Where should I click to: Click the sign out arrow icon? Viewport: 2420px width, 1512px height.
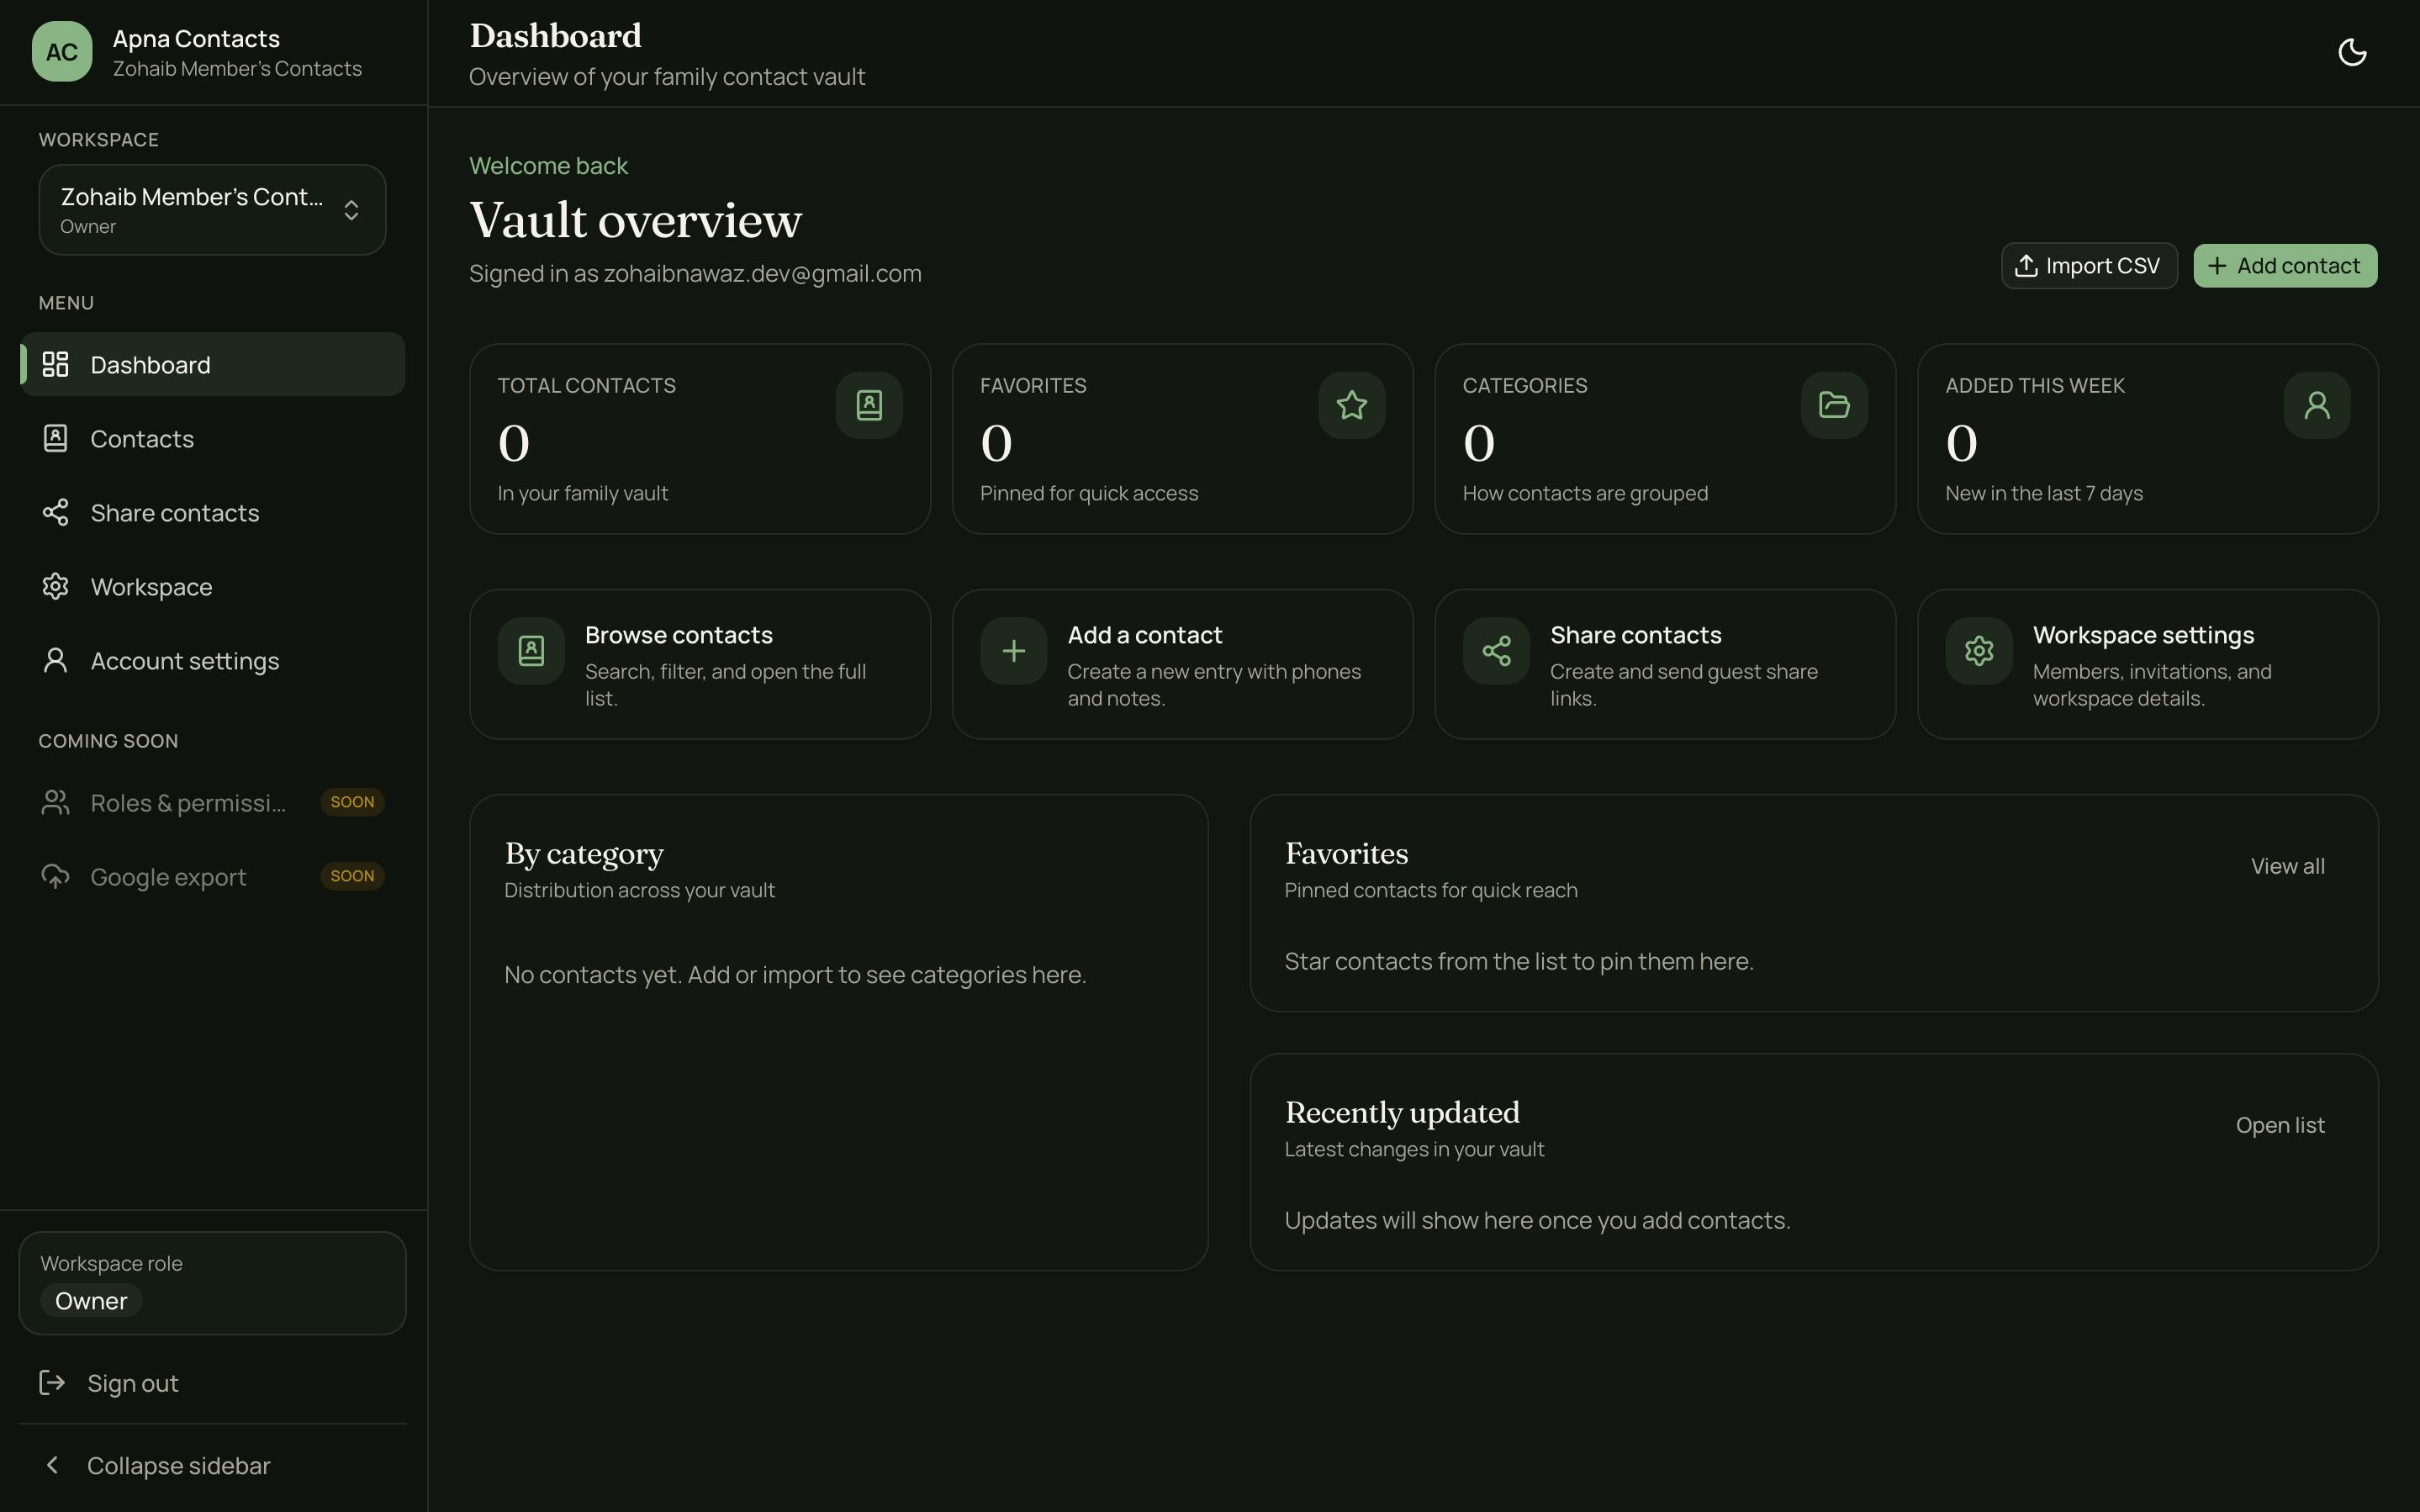click(x=52, y=1383)
